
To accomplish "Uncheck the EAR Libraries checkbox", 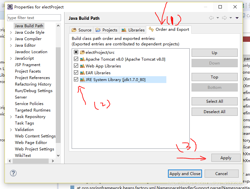I will (x=76, y=73).
